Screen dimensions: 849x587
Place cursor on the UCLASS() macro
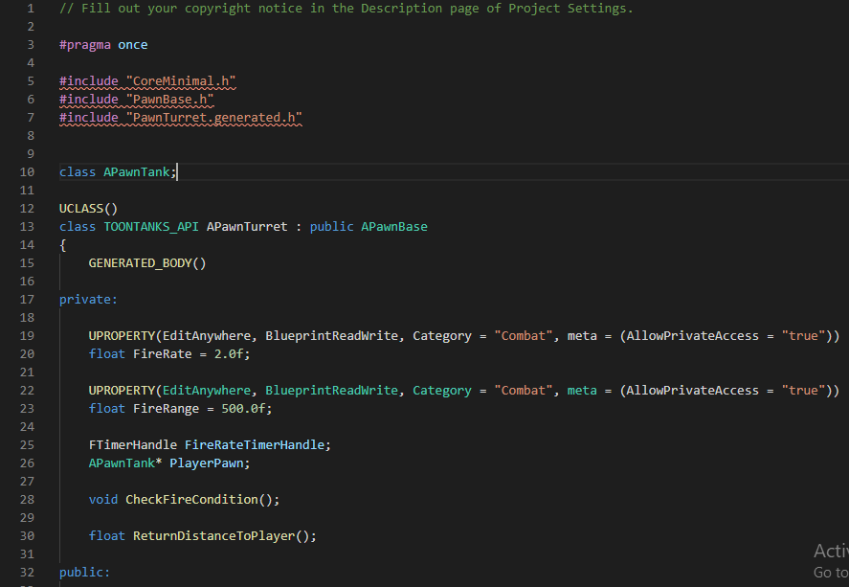tap(87, 208)
